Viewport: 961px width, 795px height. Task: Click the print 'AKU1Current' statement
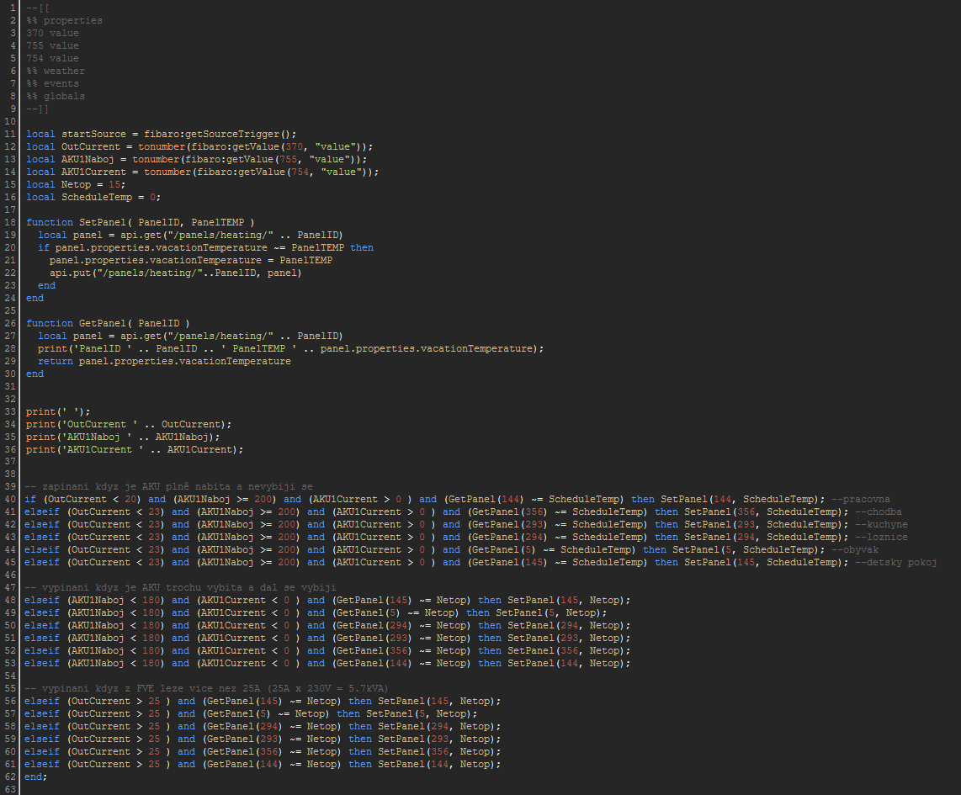(134, 449)
